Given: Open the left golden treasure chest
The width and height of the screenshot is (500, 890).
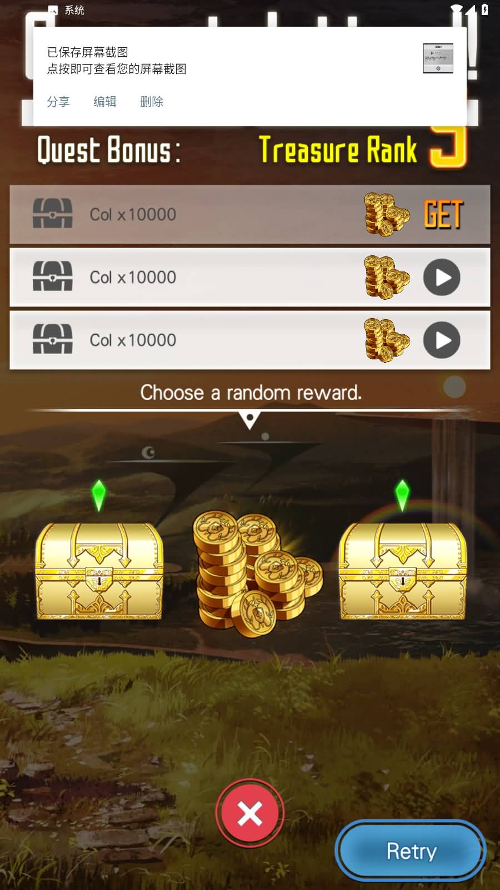Looking at the screenshot, I should pyautogui.click(x=99, y=571).
